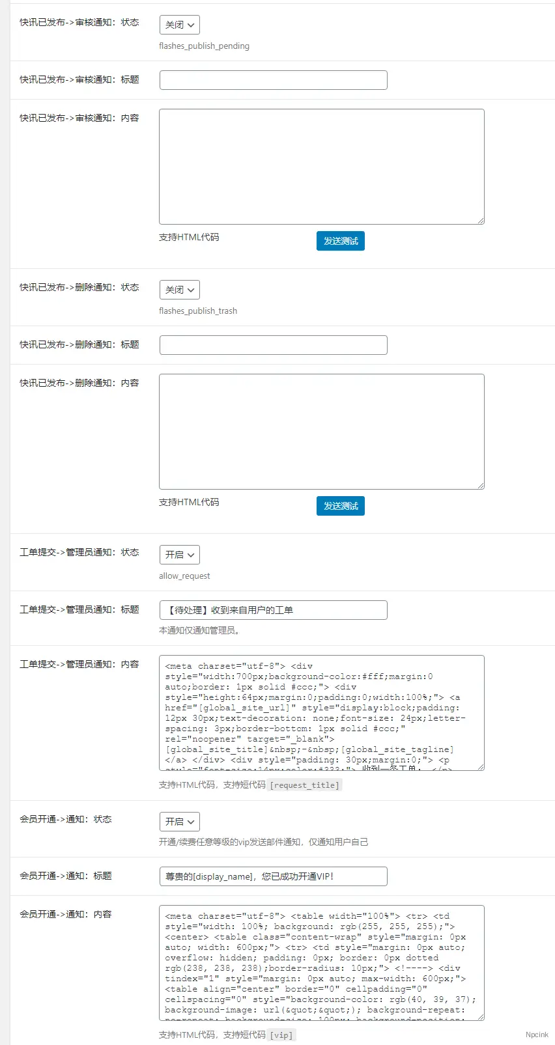Image resolution: width=555 pixels, height=1045 pixels.
Task: Open the 工单提交 管理员通知 状态 dropdown
Action: [x=179, y=555]
